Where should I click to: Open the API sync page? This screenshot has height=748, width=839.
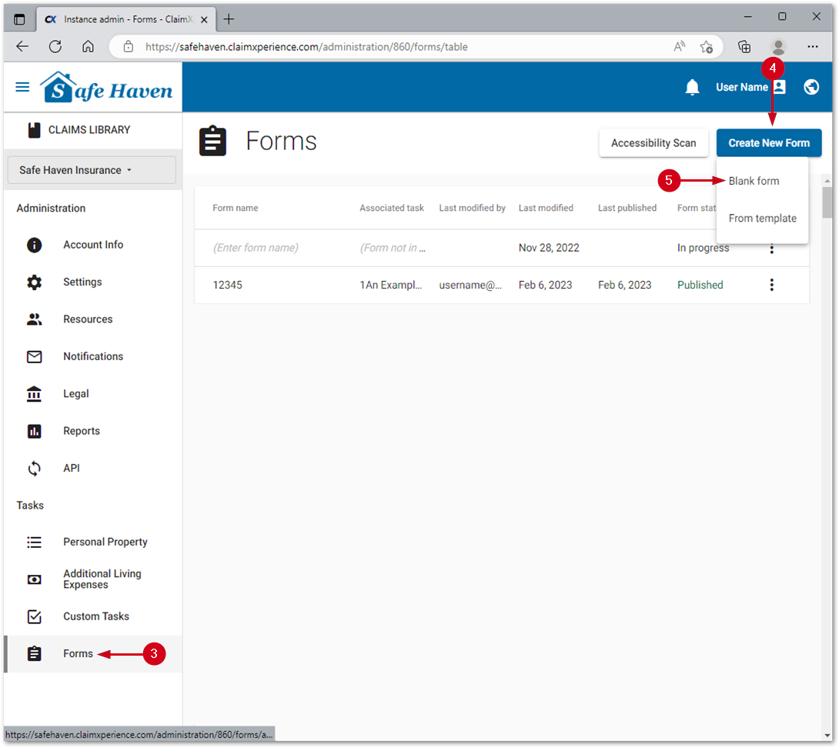71,469
